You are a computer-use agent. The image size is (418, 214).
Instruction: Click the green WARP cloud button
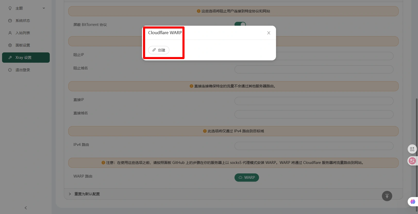tap(247, 178)
